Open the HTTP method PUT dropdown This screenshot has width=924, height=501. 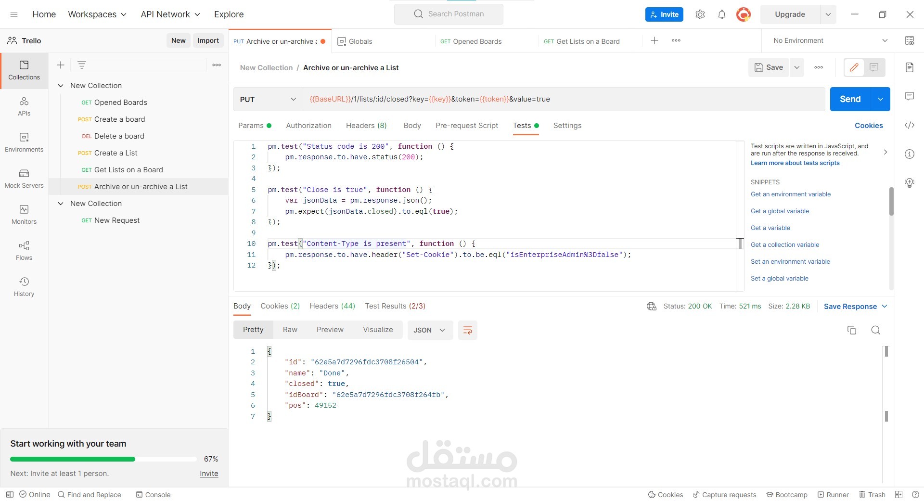268,100
